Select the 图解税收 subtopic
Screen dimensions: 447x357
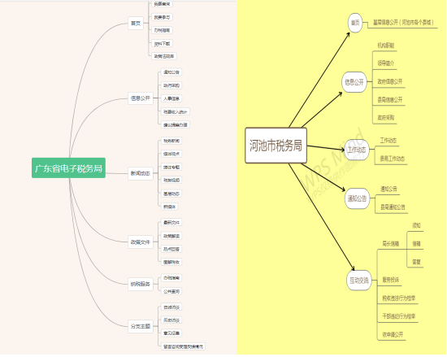171,262
